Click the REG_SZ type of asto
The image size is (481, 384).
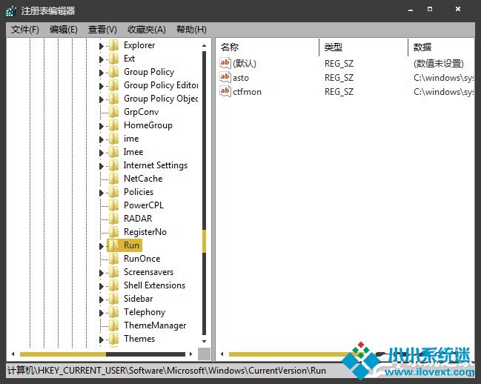coord(339,78)
